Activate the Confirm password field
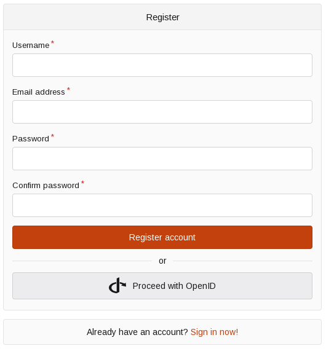 [162, 205]
